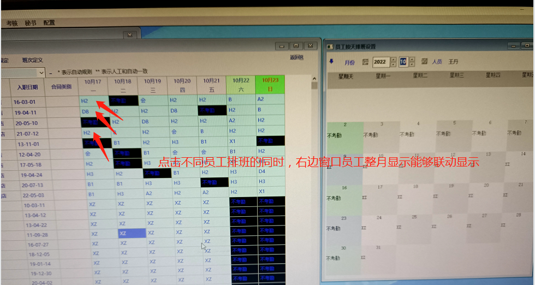Click the icon before the 人员 label

click(424, 62)
